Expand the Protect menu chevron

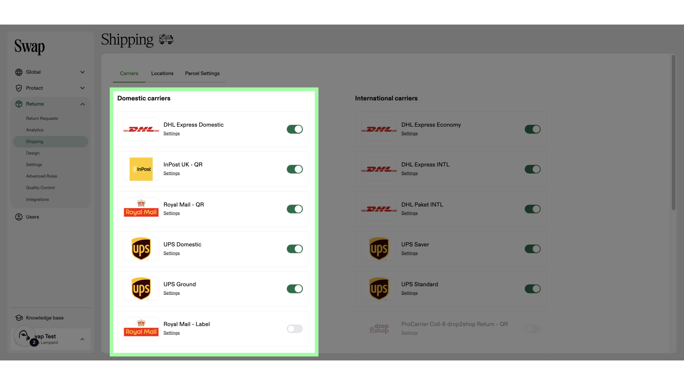tap(82, 88)
